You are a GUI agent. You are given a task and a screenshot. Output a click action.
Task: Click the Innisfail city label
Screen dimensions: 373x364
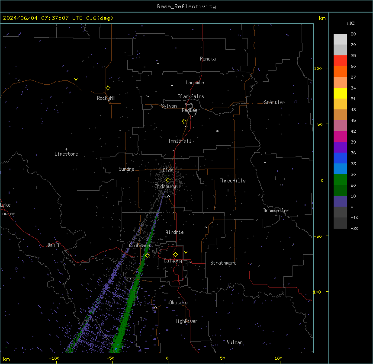(x=180, y=141)
